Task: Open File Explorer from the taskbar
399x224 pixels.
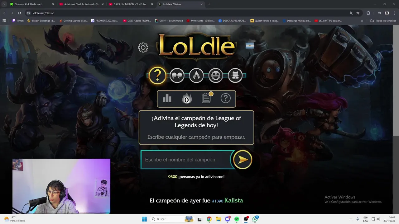Action: 218,219
